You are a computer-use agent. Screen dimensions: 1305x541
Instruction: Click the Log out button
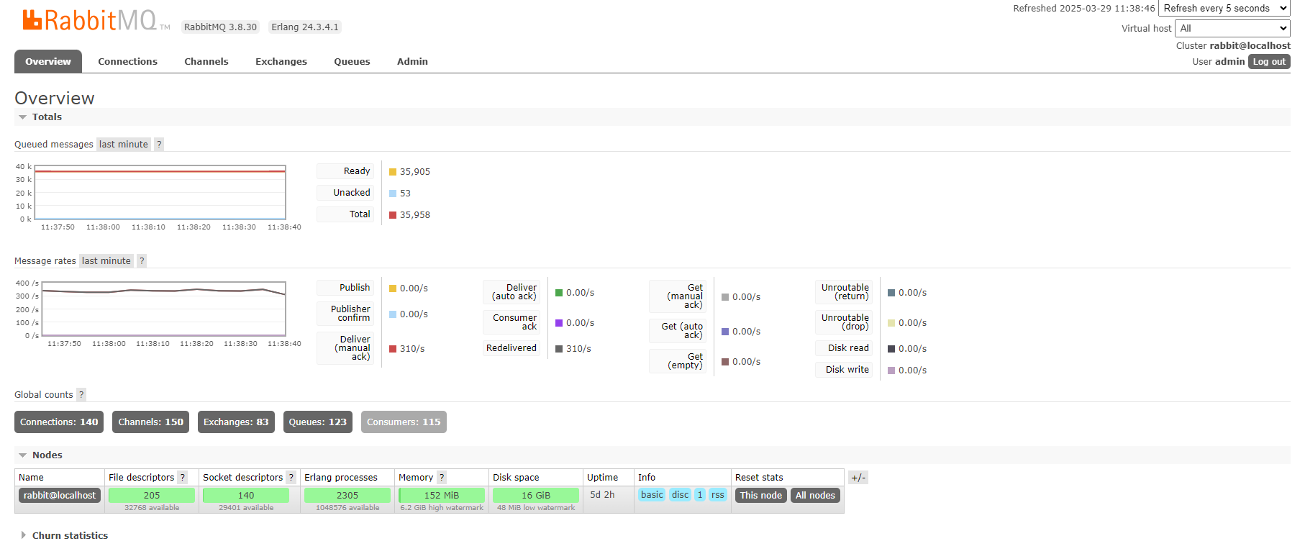coord(1269,61)
